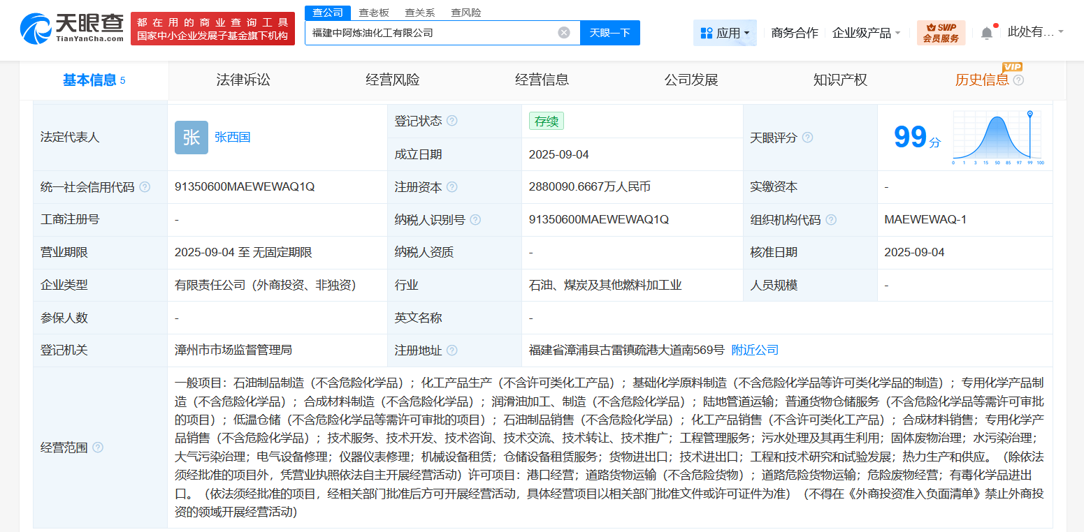Image resolution: width=1084 pixels, height=532 pixels.
Task: Clear the search box with the X icon
Action: pos(564,32)
